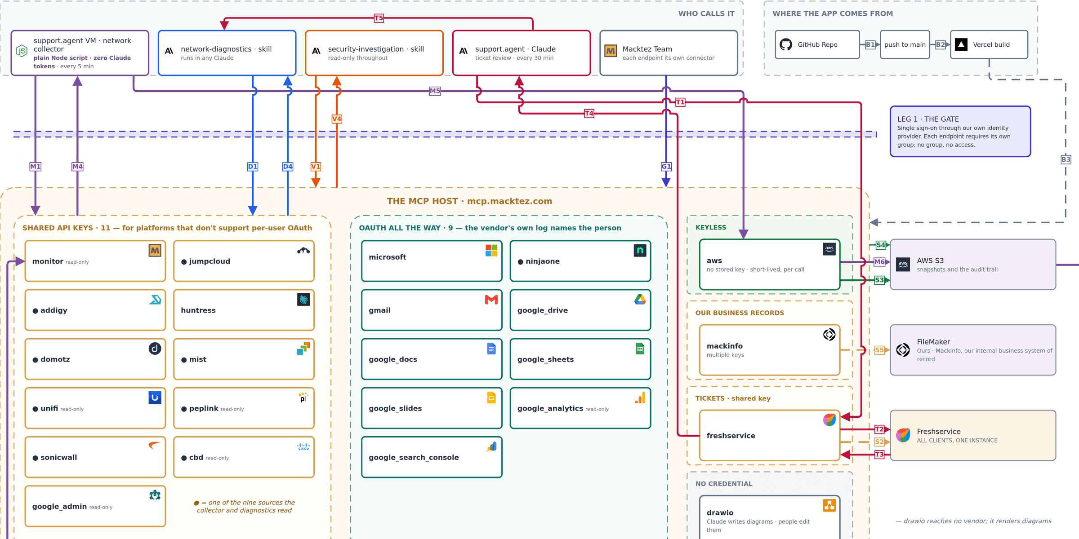Click the B2 edge label
Image resolution: width=1079 pixels, height=539 pixels.
[941, 44]
